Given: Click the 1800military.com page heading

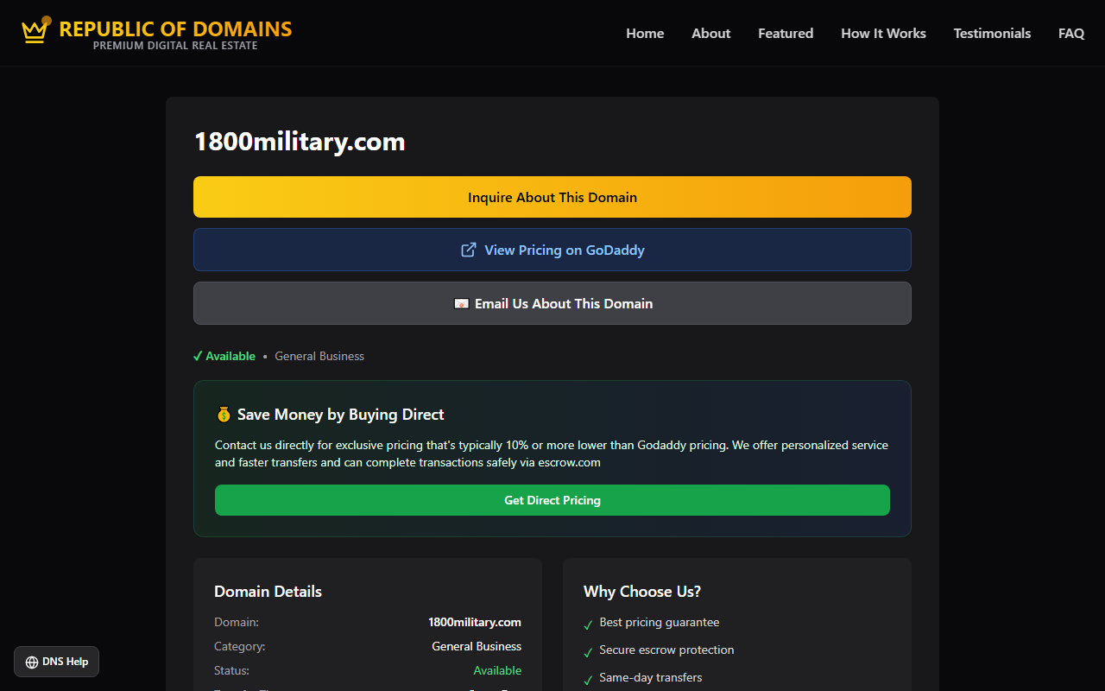Looking at the screenshot, I should pyautogui.click(x=300, y=142).
